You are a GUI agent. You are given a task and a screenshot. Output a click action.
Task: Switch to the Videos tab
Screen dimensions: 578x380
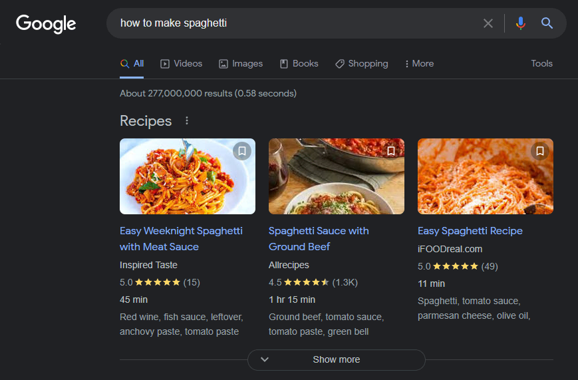point(181,63)
